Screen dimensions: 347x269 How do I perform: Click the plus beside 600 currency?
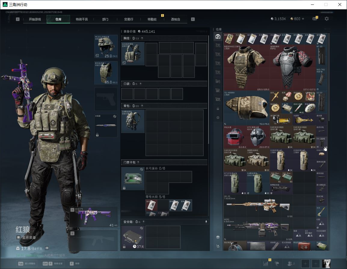coord(303,19)
